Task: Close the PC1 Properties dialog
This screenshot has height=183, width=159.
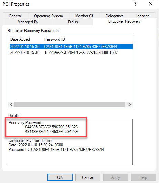Action: point(151,4)
